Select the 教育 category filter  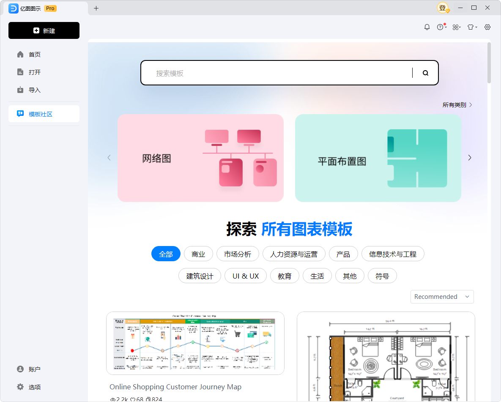click(285, 276)
